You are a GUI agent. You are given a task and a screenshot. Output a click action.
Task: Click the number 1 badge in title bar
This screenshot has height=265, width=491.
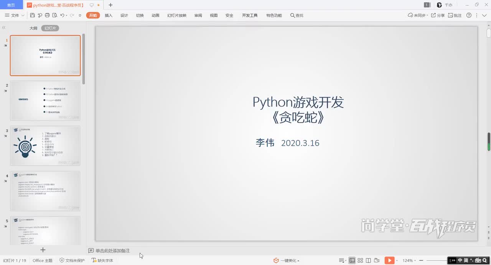point(427,5)
